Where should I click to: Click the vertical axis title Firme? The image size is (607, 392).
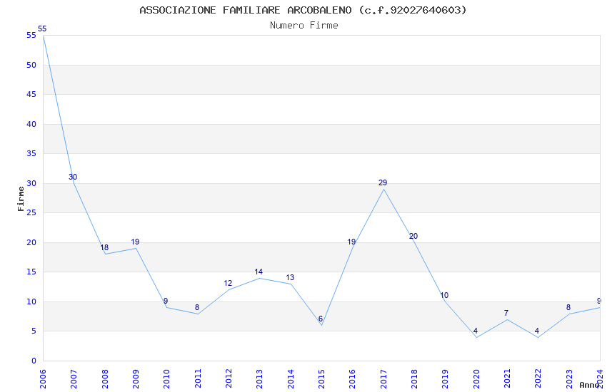click(x=21, y=199)
